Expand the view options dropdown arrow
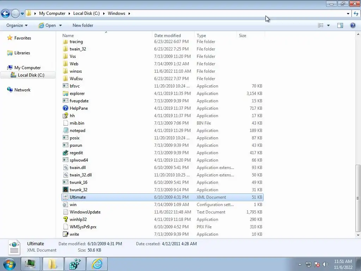Viewport: 361px width, 271px height. click(x=328, y=25)
